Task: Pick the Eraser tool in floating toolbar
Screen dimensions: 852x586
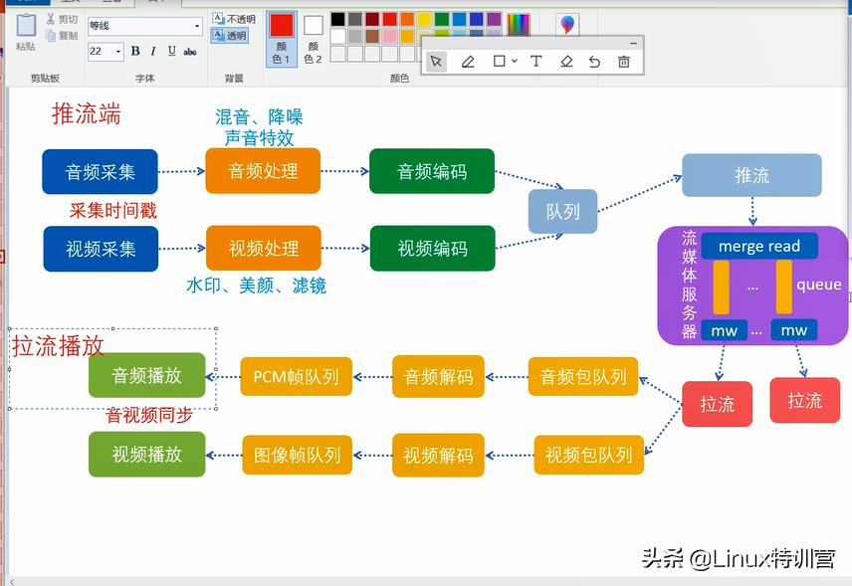Action: tap(565, 61)
